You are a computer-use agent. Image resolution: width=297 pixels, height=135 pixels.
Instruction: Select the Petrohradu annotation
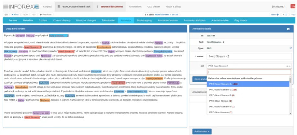pyautogui.click(x=173, y=83)
